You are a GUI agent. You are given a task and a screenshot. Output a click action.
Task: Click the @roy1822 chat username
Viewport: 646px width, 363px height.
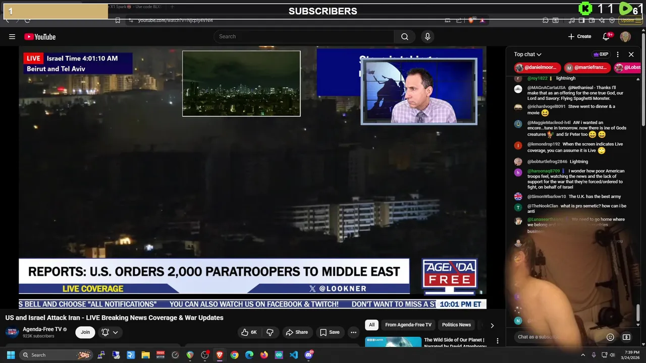tap(537, 79)
